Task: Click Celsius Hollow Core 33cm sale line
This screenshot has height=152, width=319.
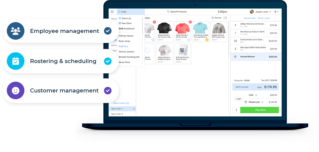Action: point(256,41)
